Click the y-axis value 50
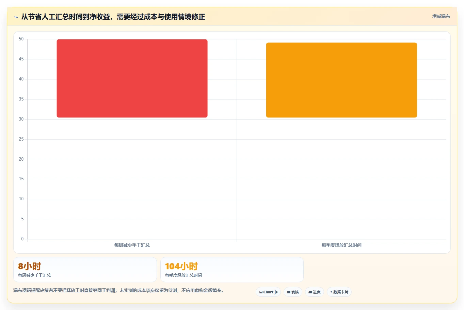Image resolution: width=464 pixels, height=310 pixels. coord(21,39)
